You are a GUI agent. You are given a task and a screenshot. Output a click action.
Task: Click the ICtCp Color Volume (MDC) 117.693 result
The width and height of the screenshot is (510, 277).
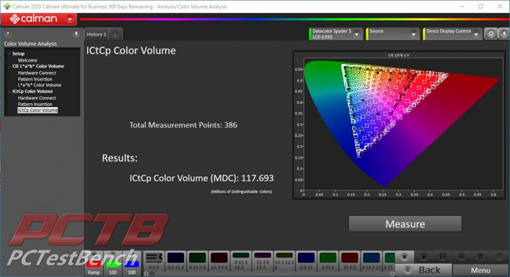[x=202, y=178]
